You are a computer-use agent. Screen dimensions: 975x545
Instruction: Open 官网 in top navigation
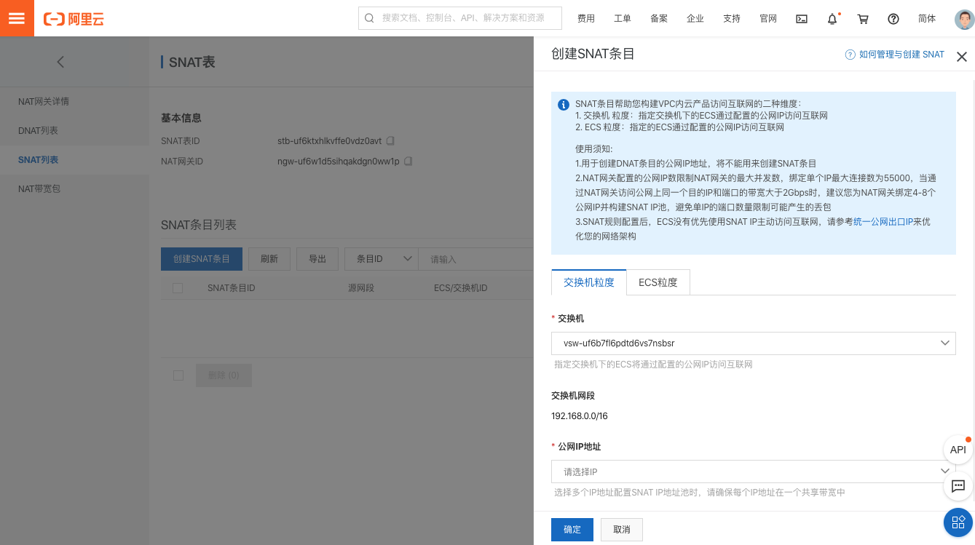(768, 19)
